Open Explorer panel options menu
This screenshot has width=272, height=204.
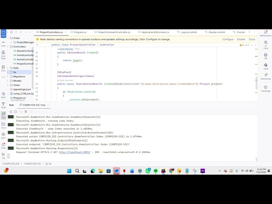[25, 32]
